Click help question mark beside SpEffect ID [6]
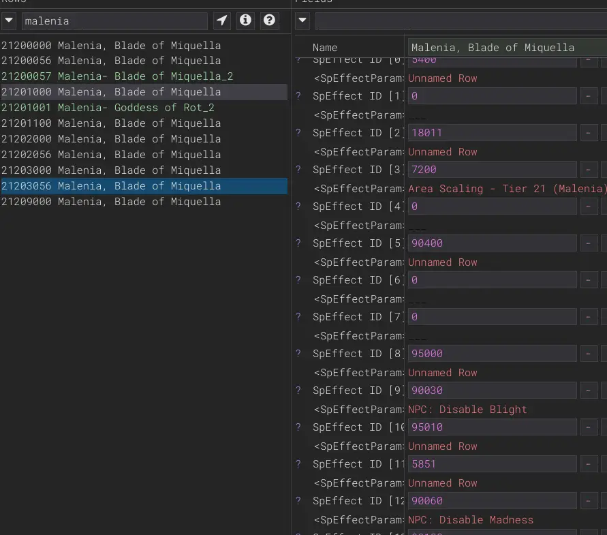Image resolution: width=607 pixels, height=535 pixels. point(298,280)
